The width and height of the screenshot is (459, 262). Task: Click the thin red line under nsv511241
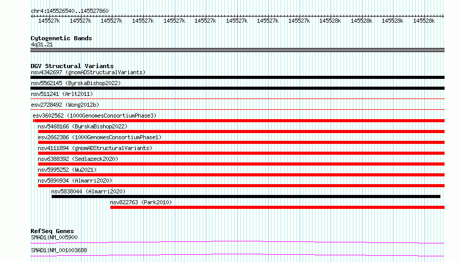point(237,99)
